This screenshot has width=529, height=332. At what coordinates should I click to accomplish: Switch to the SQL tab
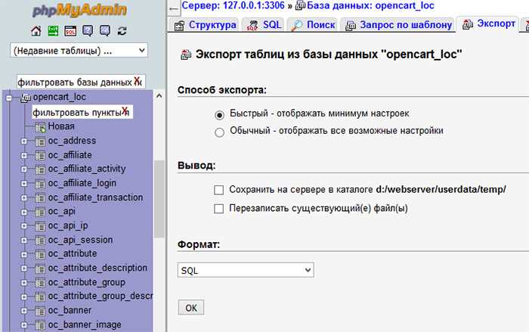pos(264,25)
